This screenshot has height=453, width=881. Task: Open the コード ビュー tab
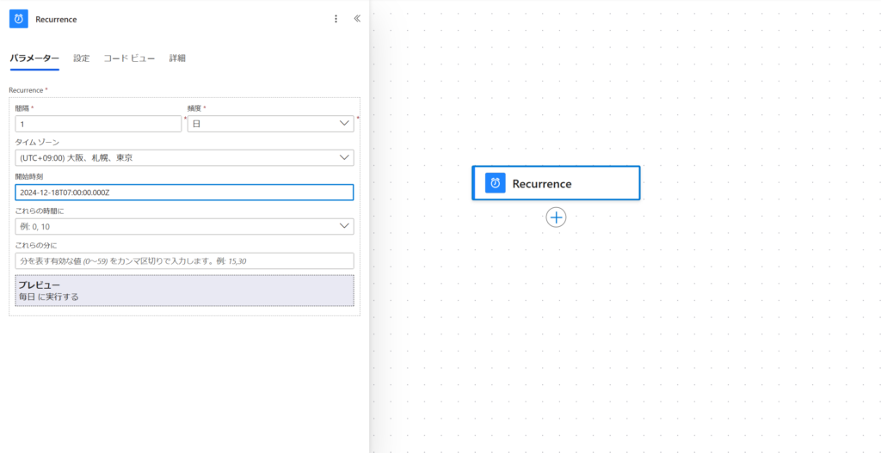[129, 58]
